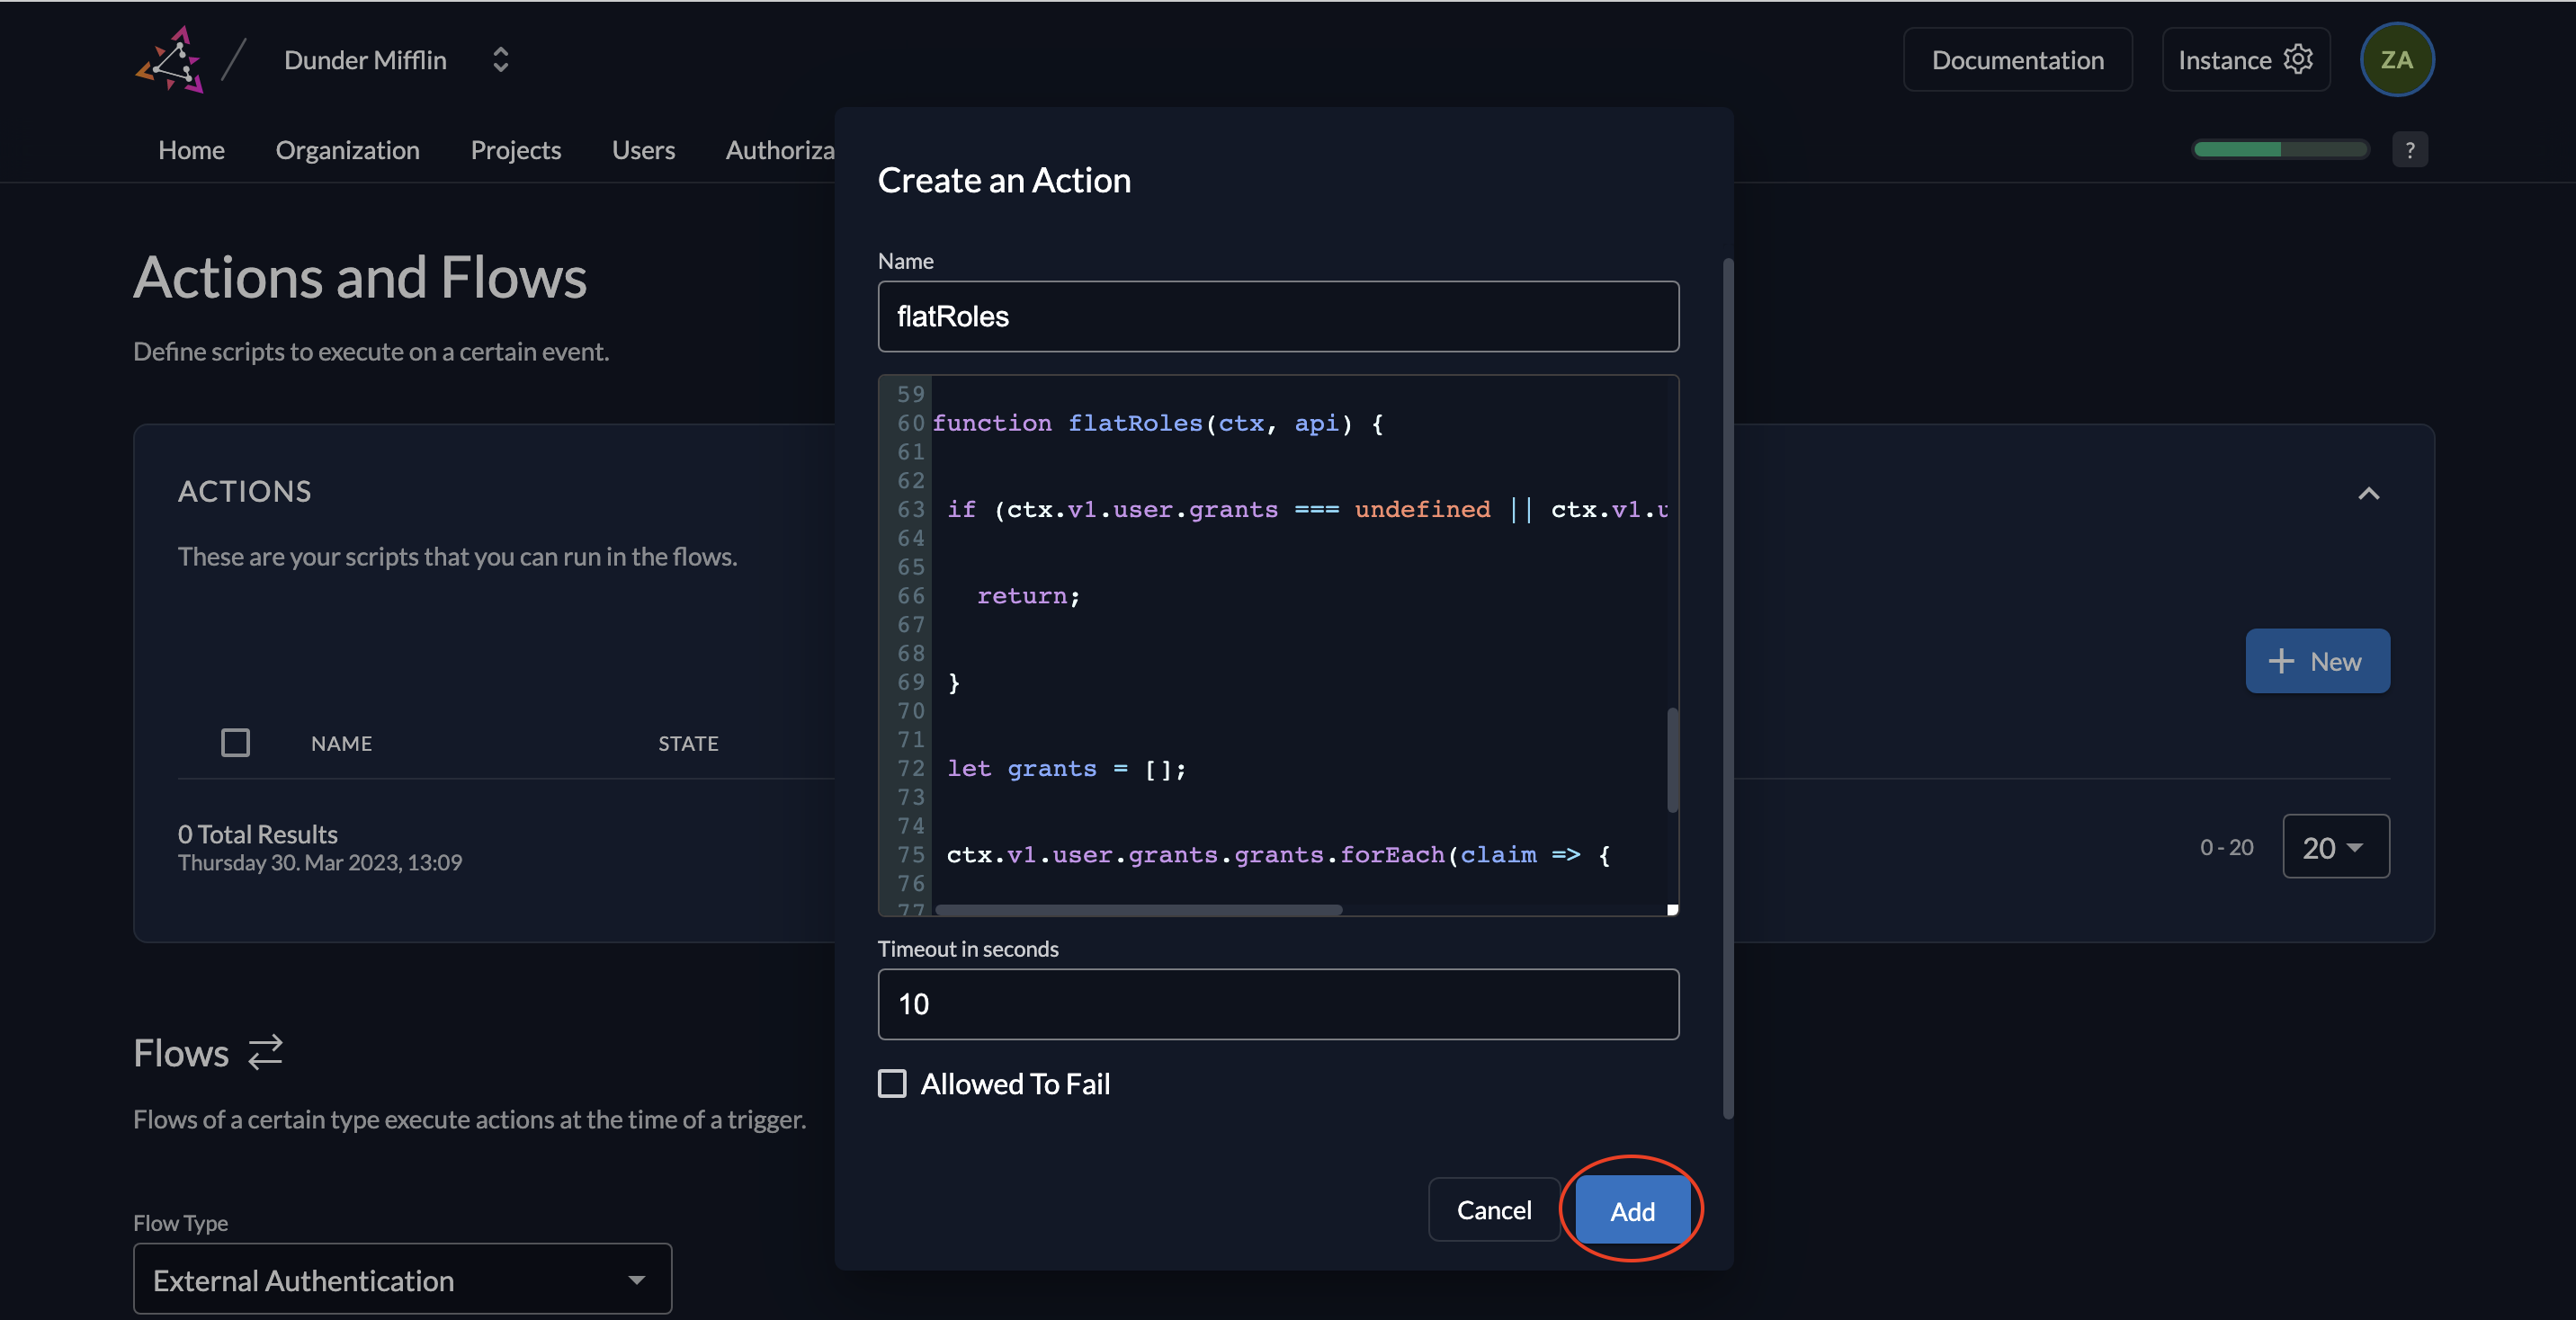The height and width of the screenshot is (1320, 2576).
Task: Cancel the Create an Action dialog
Action: 1493,1210
